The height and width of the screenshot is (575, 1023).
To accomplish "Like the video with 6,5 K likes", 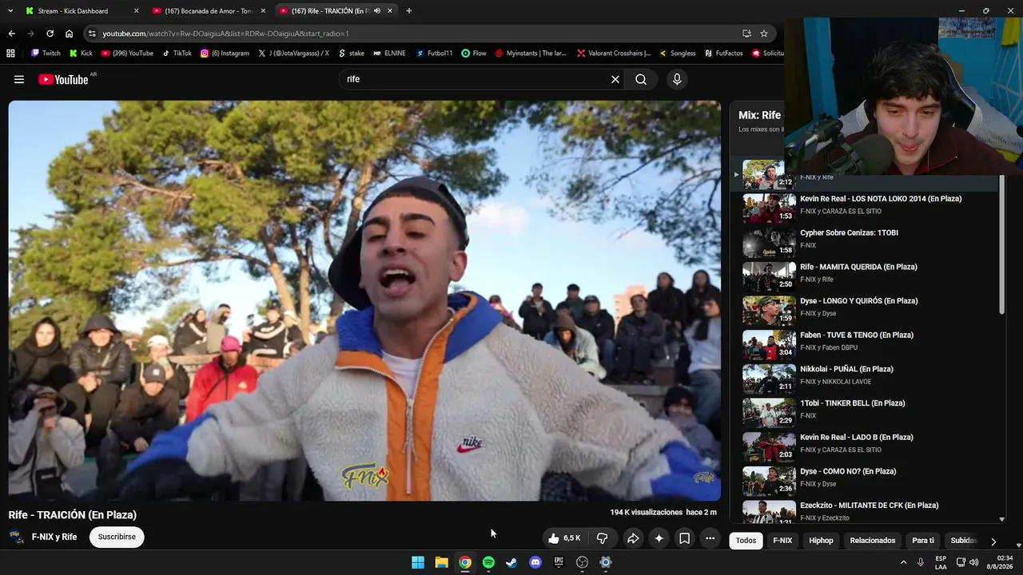I will click(564, 538).
